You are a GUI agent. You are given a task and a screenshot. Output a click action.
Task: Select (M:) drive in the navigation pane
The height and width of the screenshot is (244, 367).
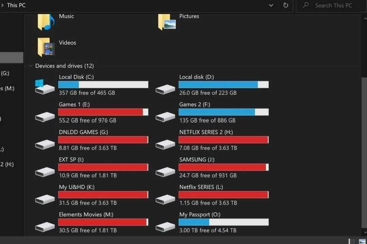pyautogui.click(x=7, y=88)
